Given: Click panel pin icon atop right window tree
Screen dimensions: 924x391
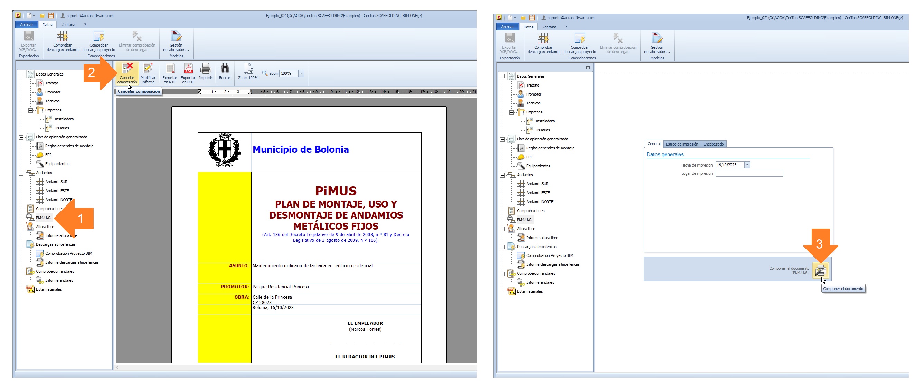Looking at the screenshot, I should click(x=588, y=67).
